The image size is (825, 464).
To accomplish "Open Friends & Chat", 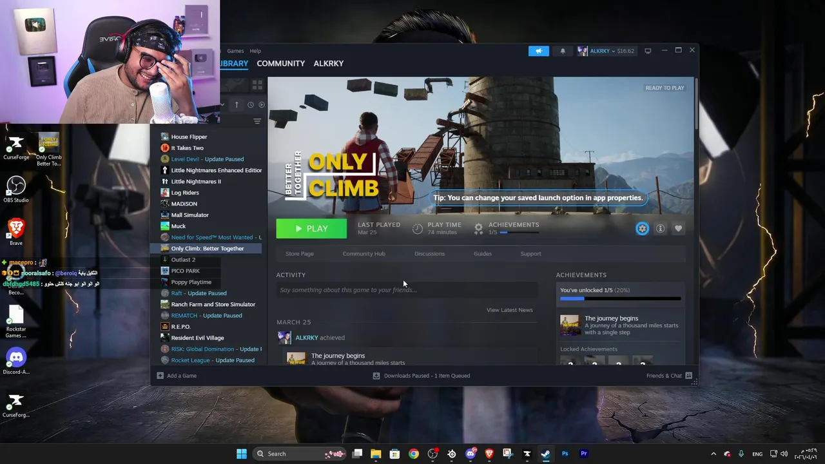I will point(669,376).
